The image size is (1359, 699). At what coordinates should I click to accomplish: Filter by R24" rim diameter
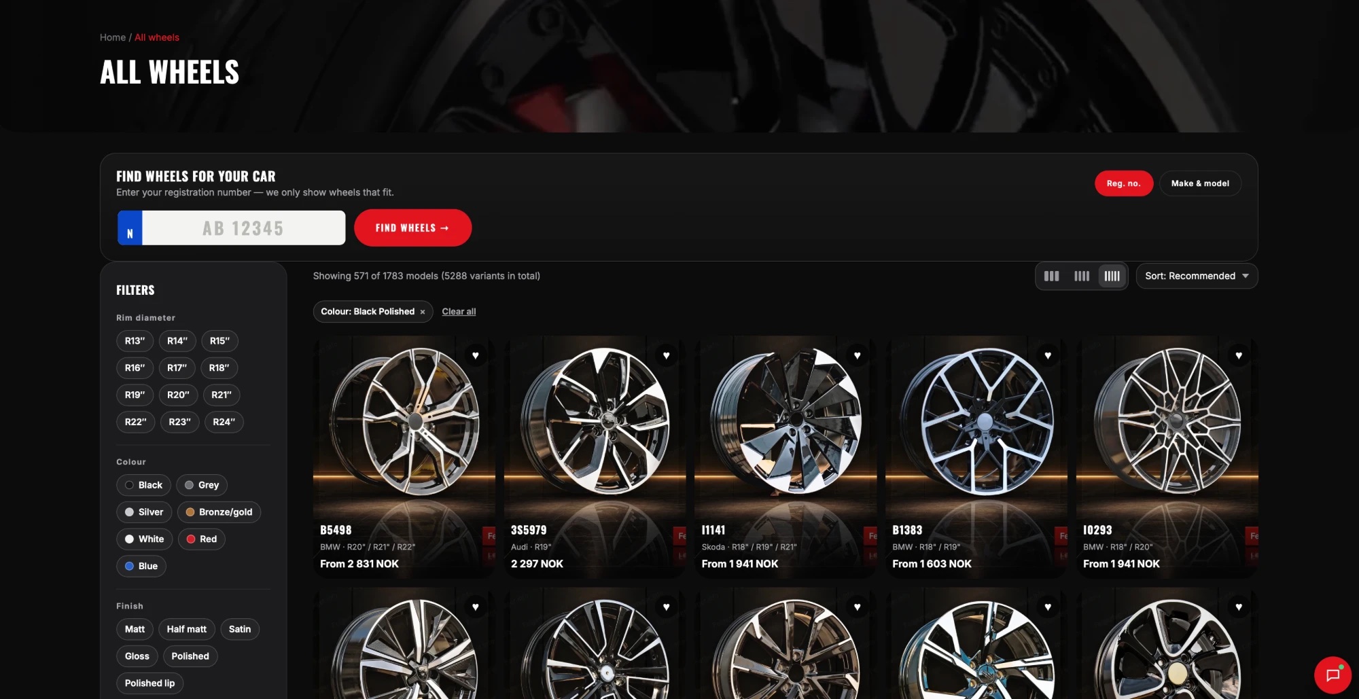click(224, 422)
